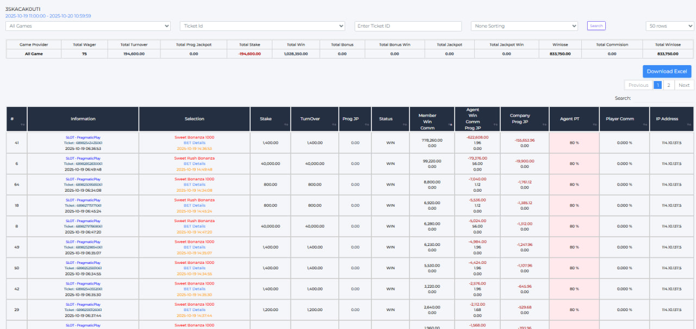The height and width of the screenshot is (329, 696).
Task: Open BET Details for row 50
Action: click(195, 268)
